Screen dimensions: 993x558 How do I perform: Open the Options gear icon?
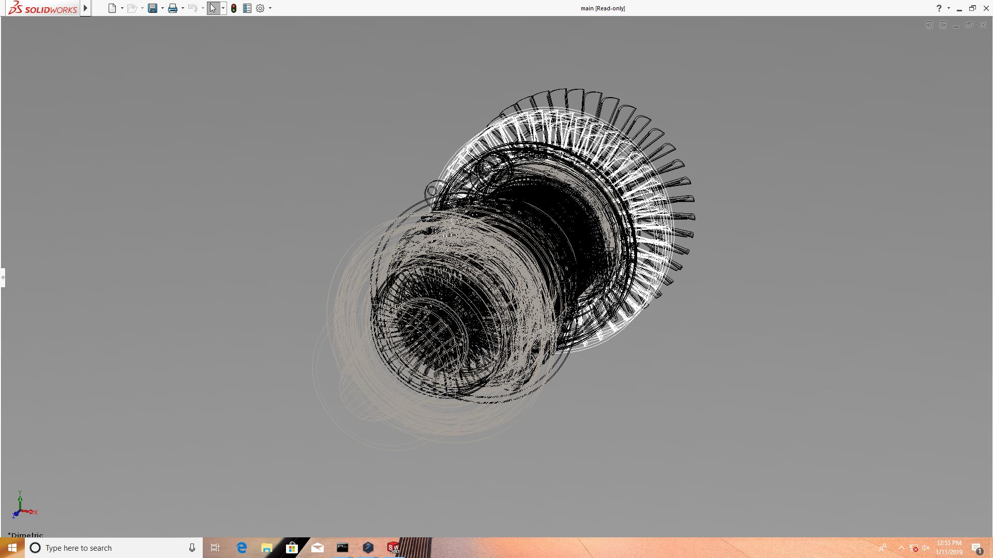[x=260, y=8]
